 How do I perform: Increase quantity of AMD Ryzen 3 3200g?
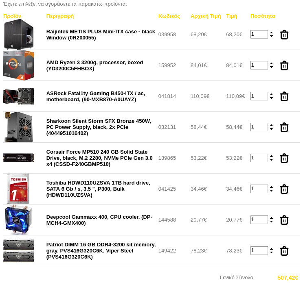click(x=271, y=63)
